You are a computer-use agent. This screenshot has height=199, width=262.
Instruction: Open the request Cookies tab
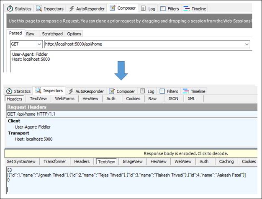(133, 99)
